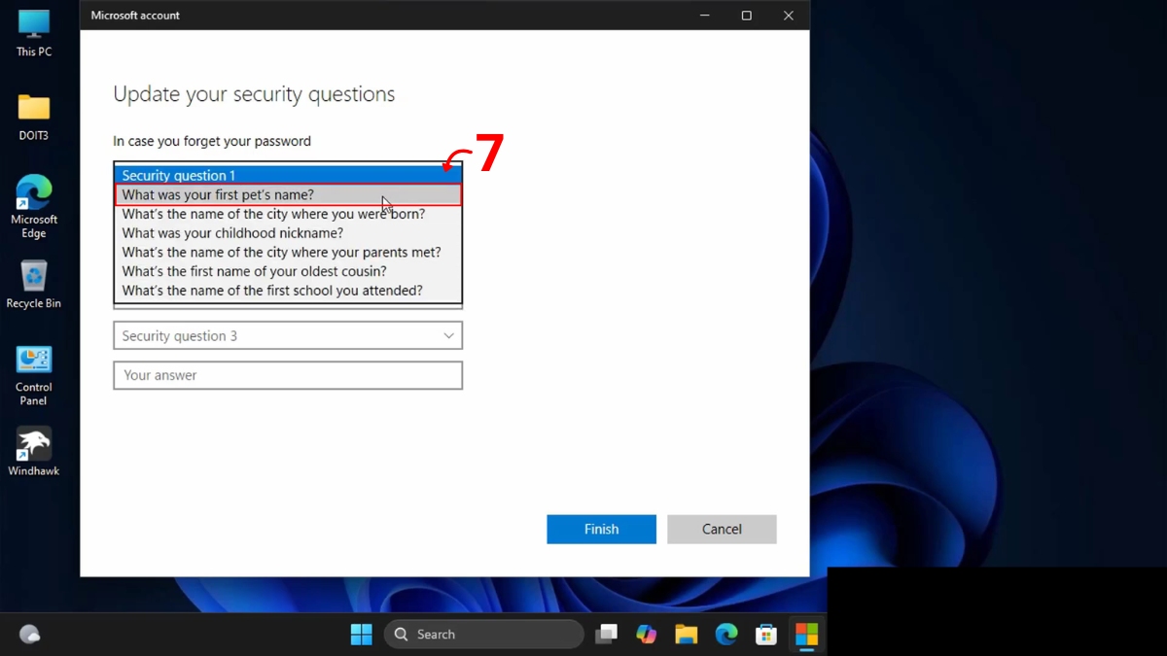Click the Start button
This screenshot has height=656, width=1167.
(x=361, y=634)
